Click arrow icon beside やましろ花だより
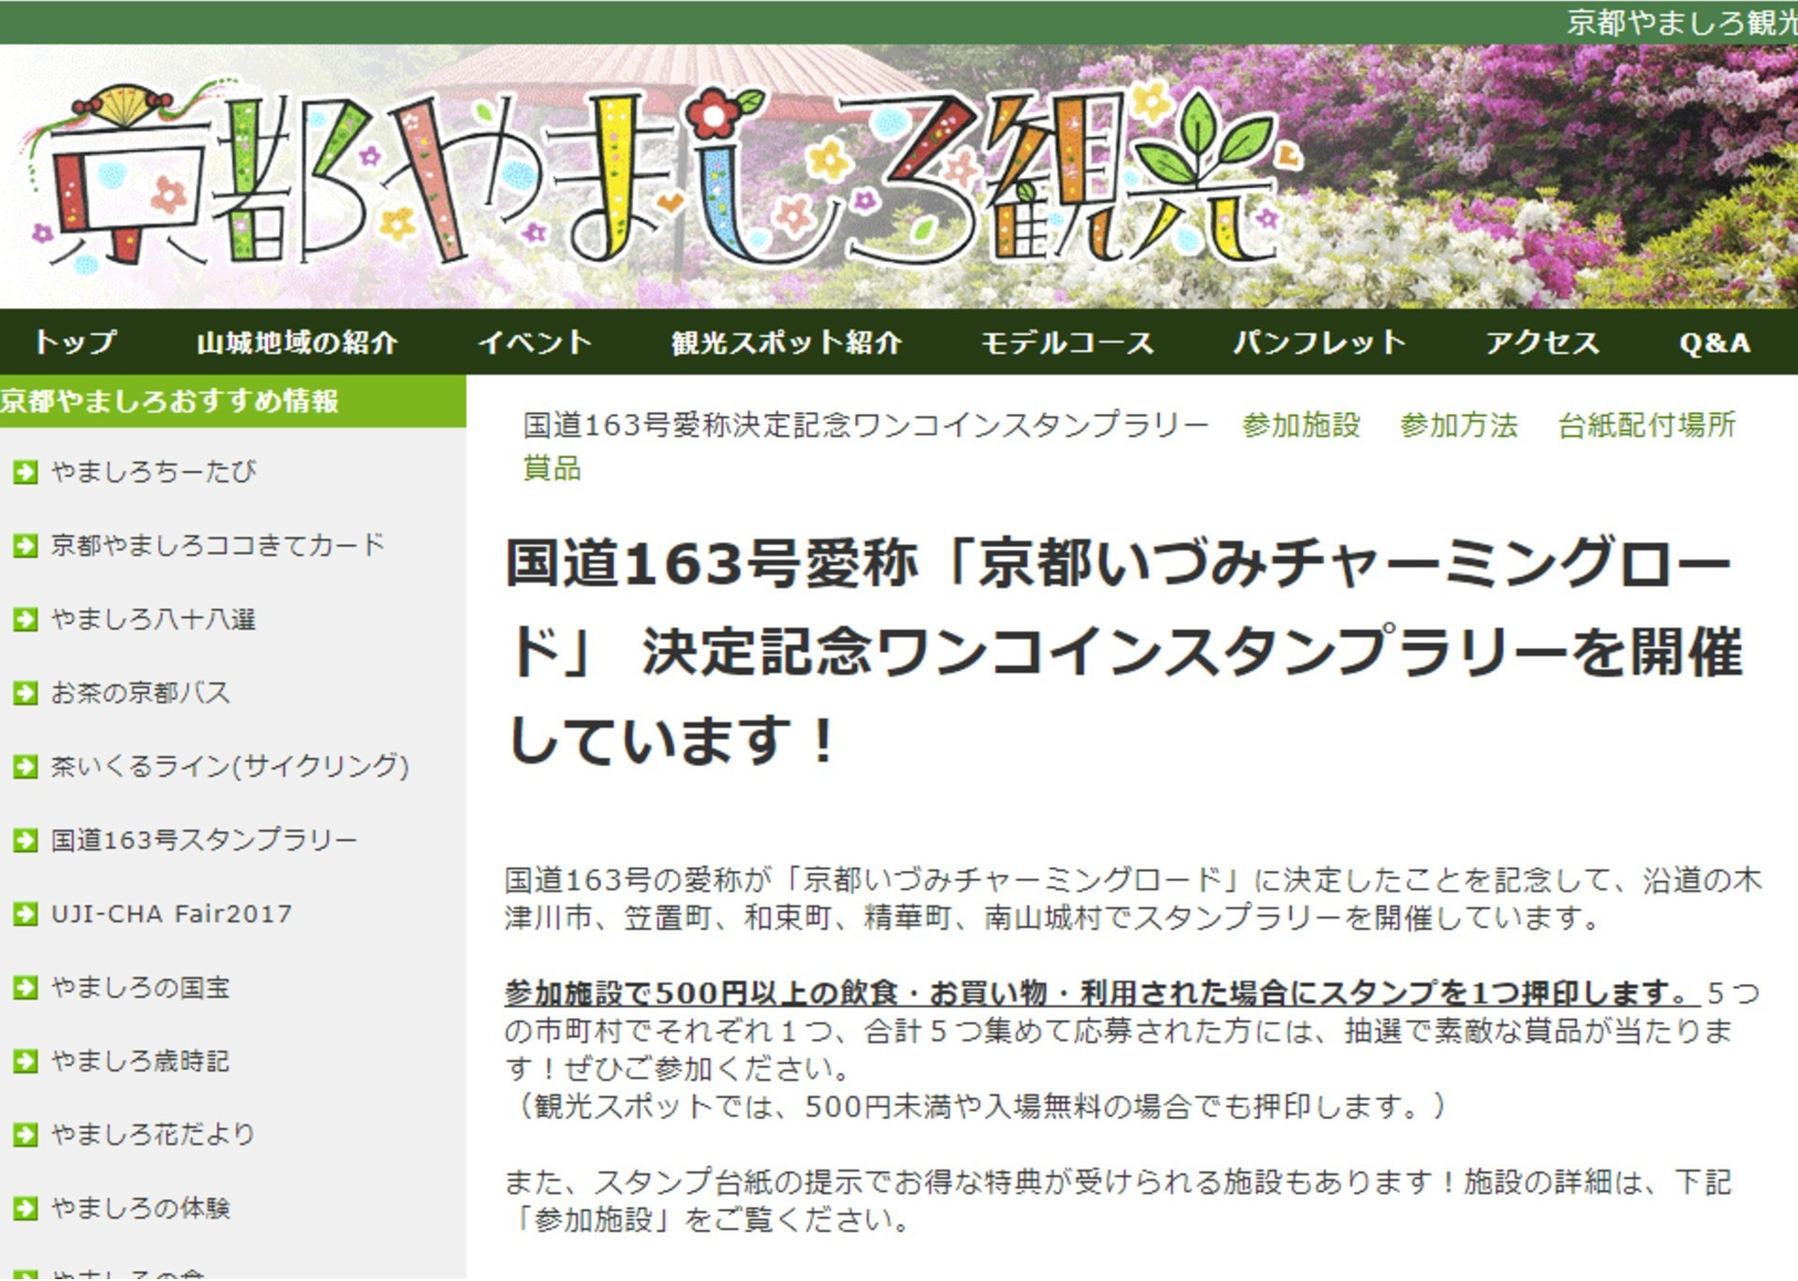Image resolution: width=1798 pixels, height=1281 pixels. [x=25, y=1136]
